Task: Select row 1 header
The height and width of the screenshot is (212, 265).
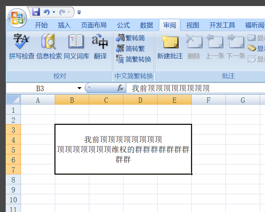Action: point(14,110)
